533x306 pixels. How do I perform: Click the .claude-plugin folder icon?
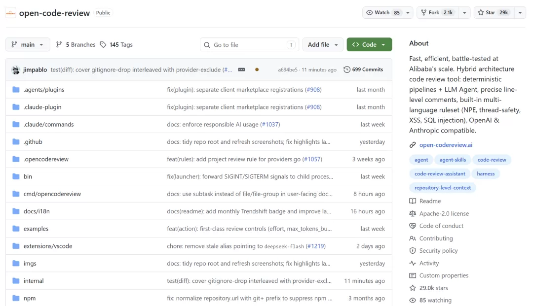[16, 107]
